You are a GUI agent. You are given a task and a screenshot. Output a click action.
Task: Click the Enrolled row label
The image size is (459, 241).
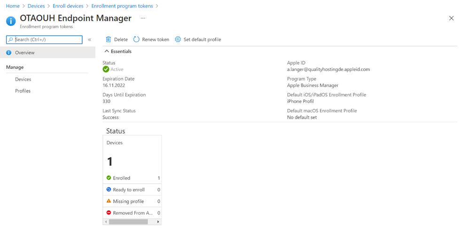(x=122, y=178)
